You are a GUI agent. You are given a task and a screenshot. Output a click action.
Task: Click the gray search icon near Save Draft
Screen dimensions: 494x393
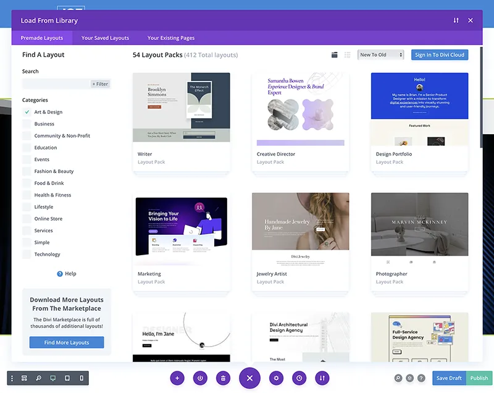[398, 378]
